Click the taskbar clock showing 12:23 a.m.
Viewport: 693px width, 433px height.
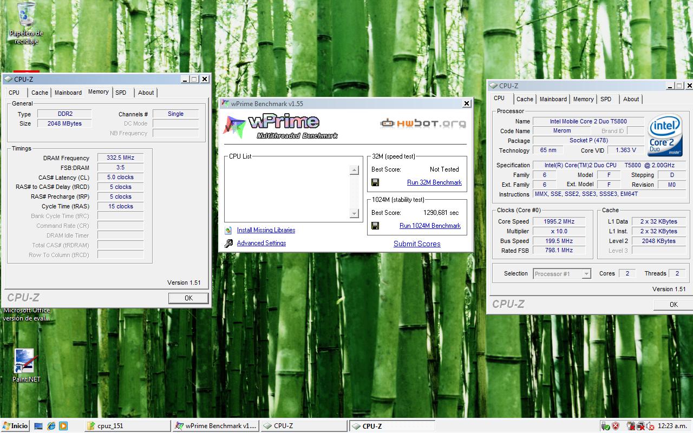pyautogui.click(x=671, y=426)
